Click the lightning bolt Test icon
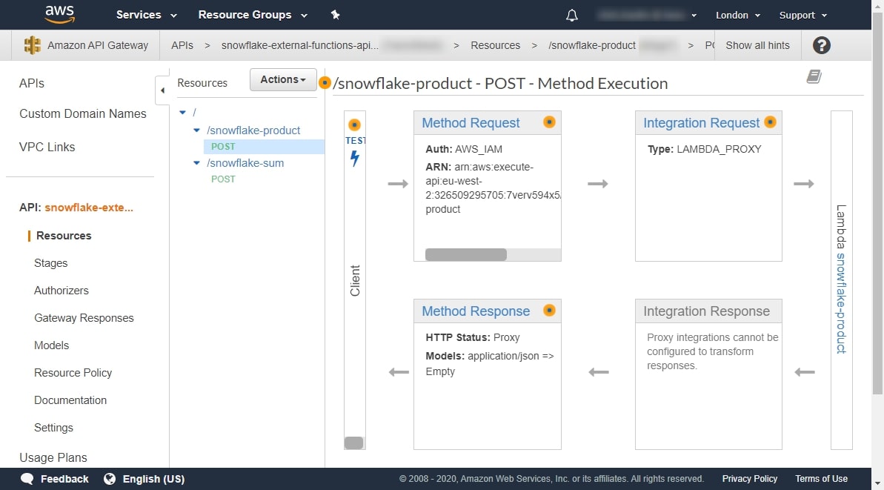Image resolution: width=884 pixels, height=490 pixels. [355, 159]
